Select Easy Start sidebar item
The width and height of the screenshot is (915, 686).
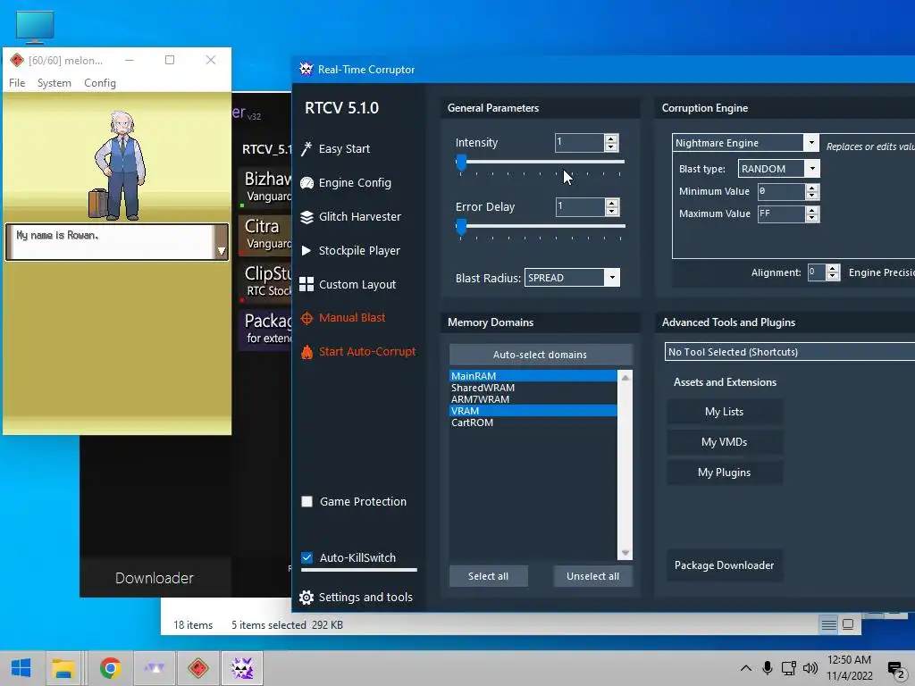coord(344,149)
